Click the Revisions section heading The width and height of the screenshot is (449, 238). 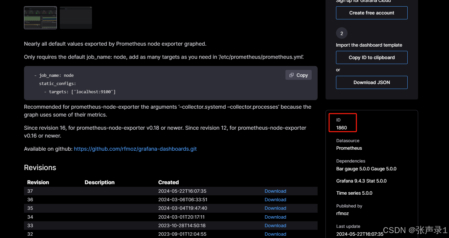coord(40,167)
